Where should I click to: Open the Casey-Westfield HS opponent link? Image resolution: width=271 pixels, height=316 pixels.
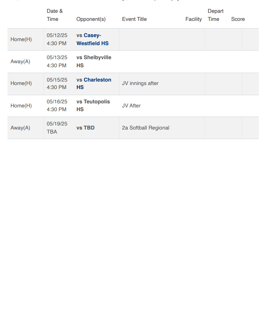[x=92, y=40]
